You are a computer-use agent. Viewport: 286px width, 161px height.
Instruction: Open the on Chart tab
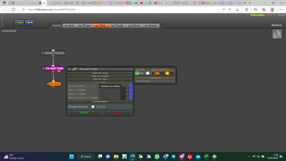coord(134,26)
